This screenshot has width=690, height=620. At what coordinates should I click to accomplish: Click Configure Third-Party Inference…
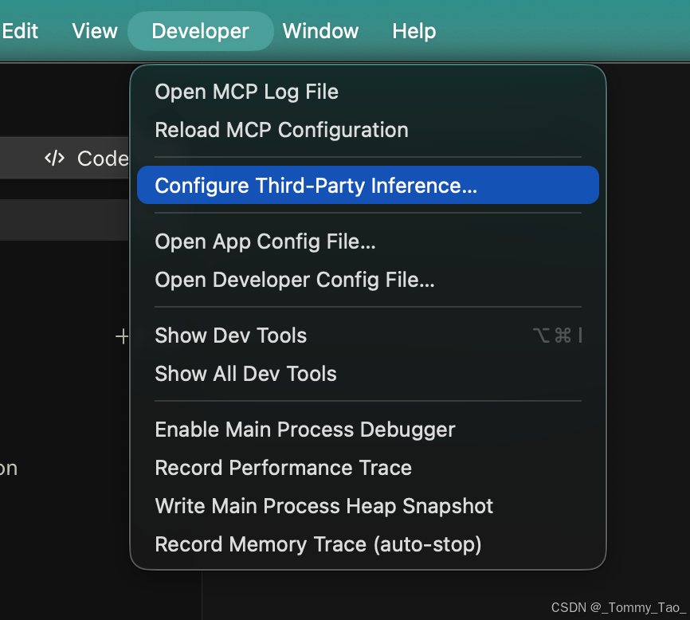coord(368,185)
